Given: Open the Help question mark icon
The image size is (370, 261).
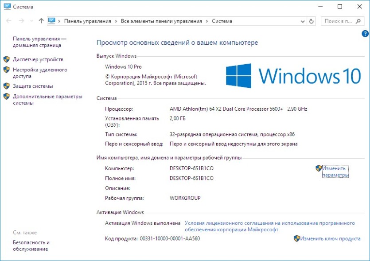Looking at the screenshot, I should (x=365, y=34).
